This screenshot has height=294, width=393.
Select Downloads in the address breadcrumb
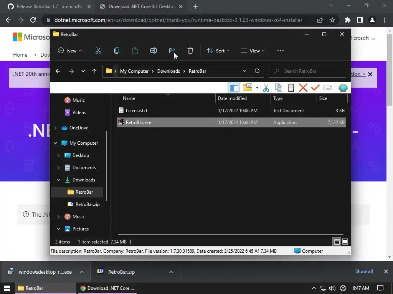tap(169, 71)
